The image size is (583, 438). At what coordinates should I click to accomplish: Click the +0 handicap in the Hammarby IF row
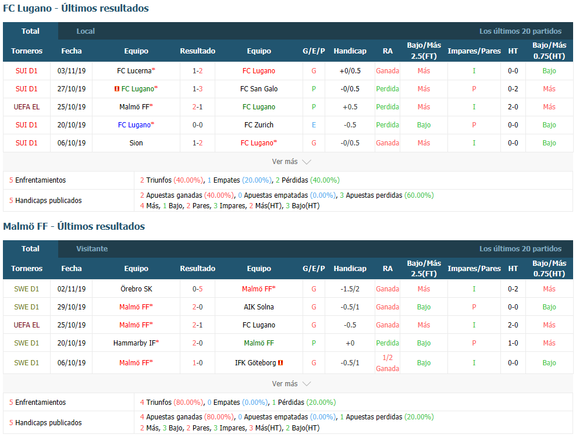pyautogui.click(x=350, y=343)
